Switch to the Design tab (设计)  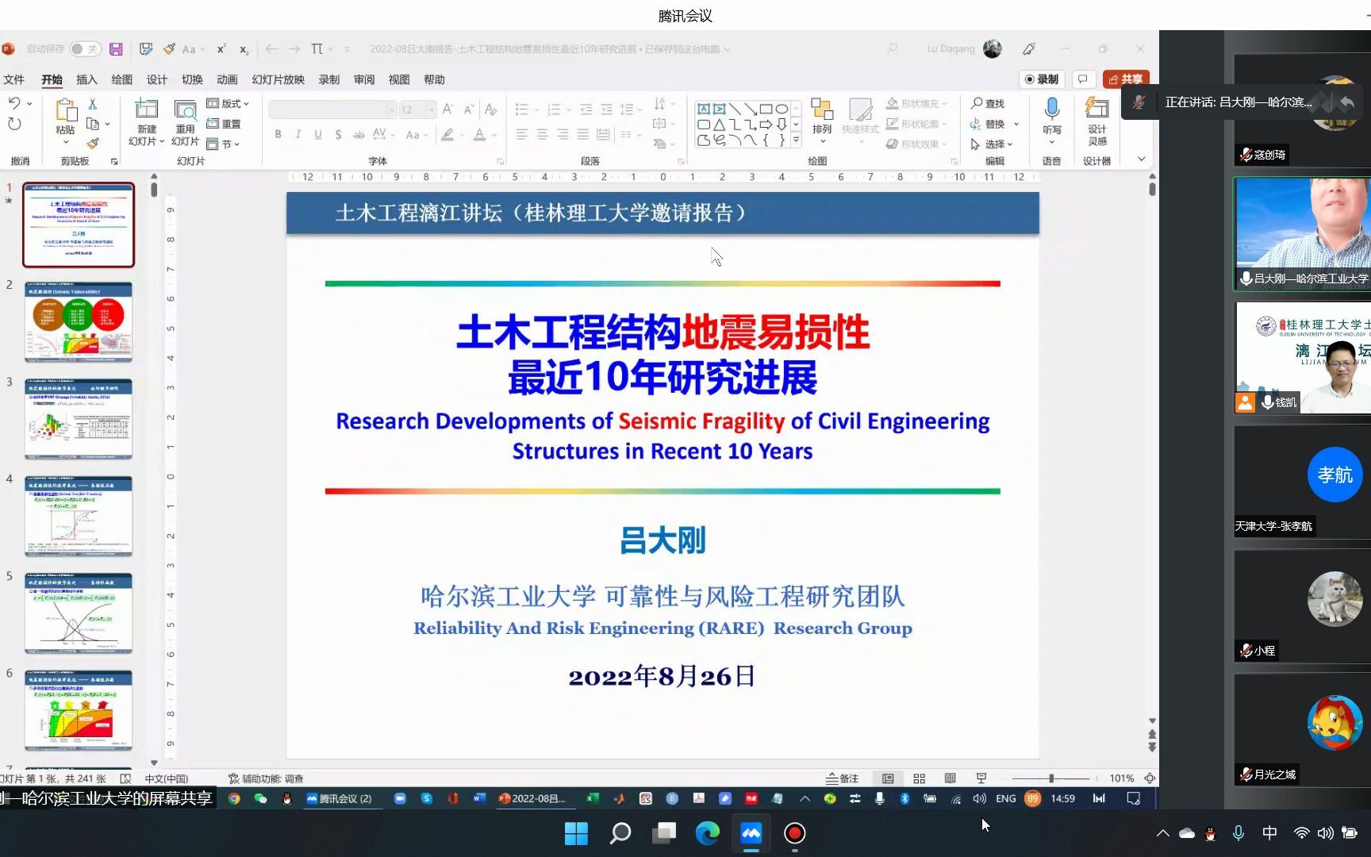coord(157,79)
